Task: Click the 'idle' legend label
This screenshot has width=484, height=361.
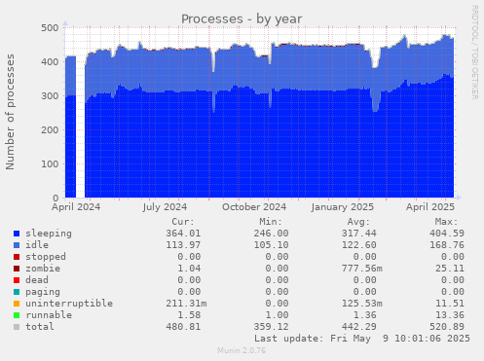Action: pyautogui.click(x=37, y=245)
